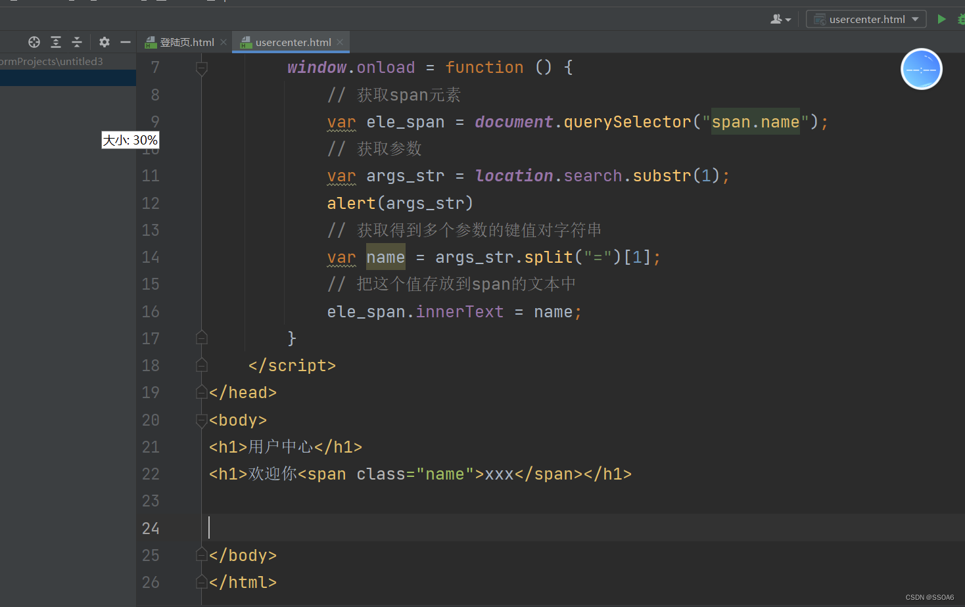
Task: Click class="name" attribute on line 22
Action: pyautogui.click(x=415, y=474)
